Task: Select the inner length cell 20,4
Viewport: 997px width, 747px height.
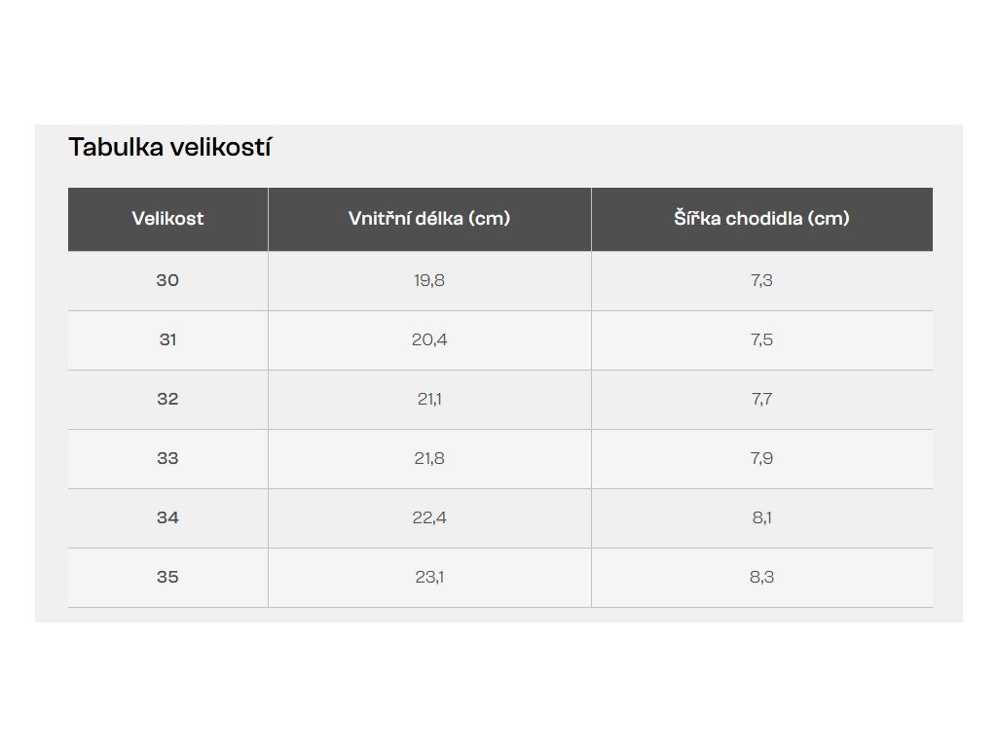Action: coord(429,340)
